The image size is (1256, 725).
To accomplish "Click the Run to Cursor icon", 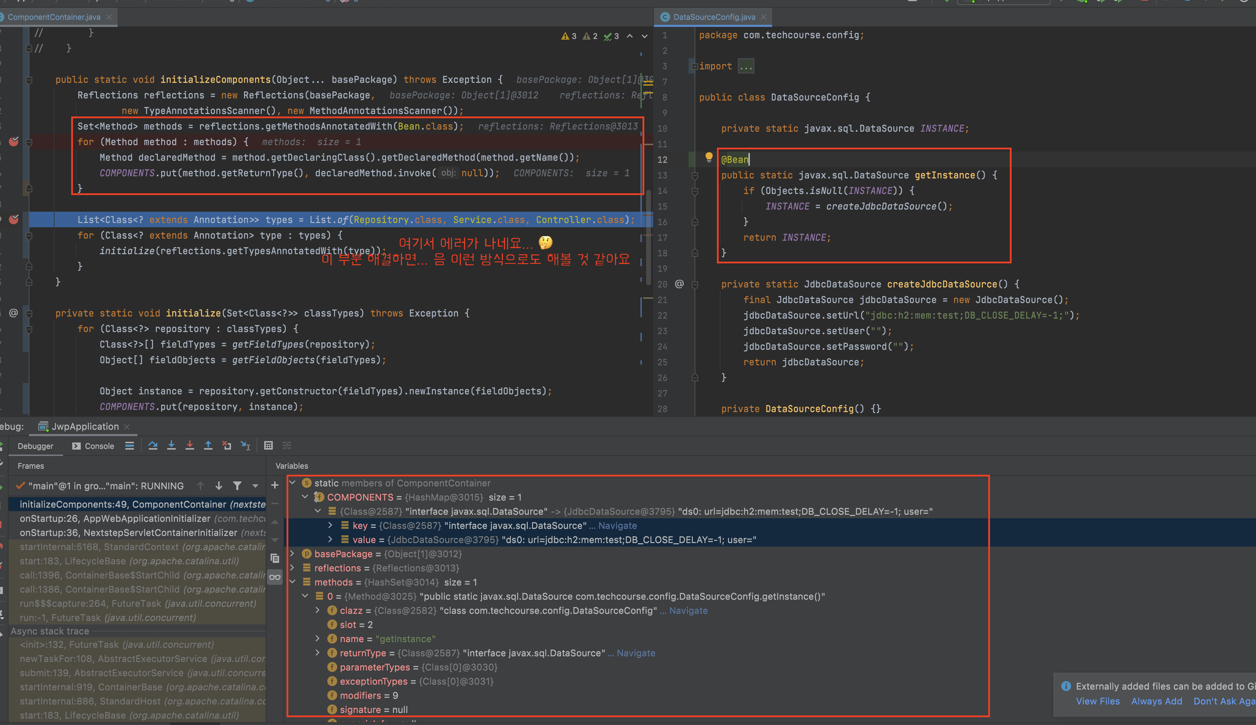I will click(x=245, y=446).
